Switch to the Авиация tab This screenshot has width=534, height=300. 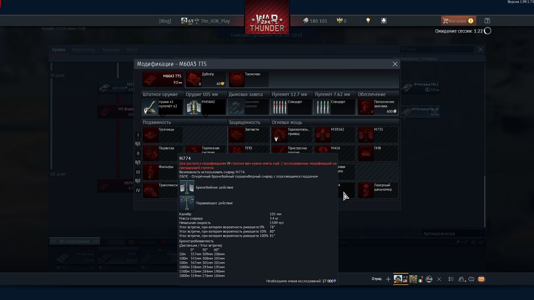(111, 50)
